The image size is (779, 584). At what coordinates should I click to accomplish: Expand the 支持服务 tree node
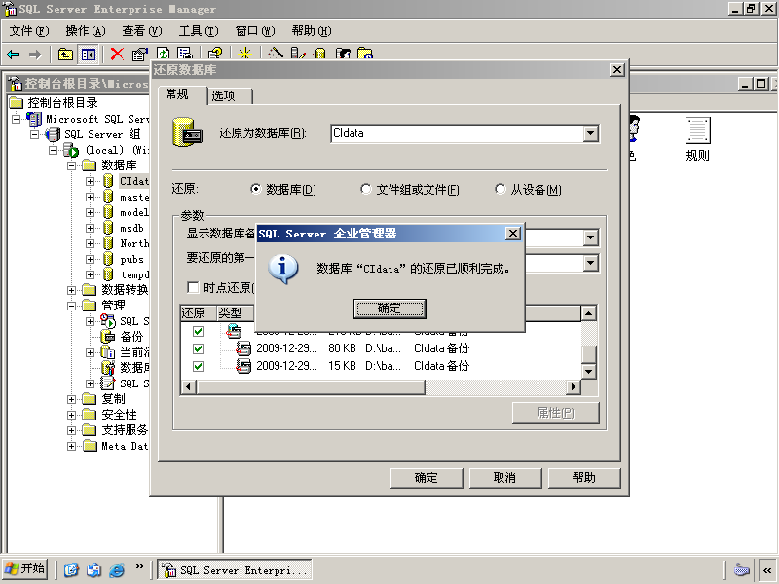click(71, 430)
